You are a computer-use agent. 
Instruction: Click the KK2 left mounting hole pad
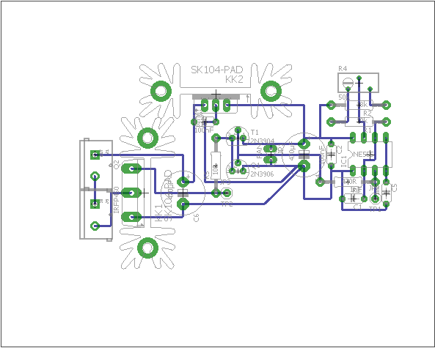pyautogui.click(x=161, y=91)
